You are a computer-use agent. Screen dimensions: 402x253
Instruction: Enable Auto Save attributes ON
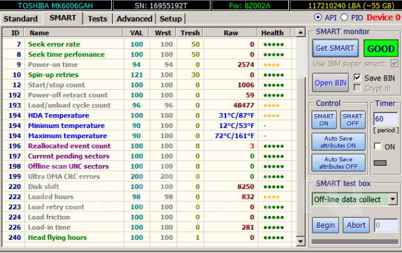point(339,141)
